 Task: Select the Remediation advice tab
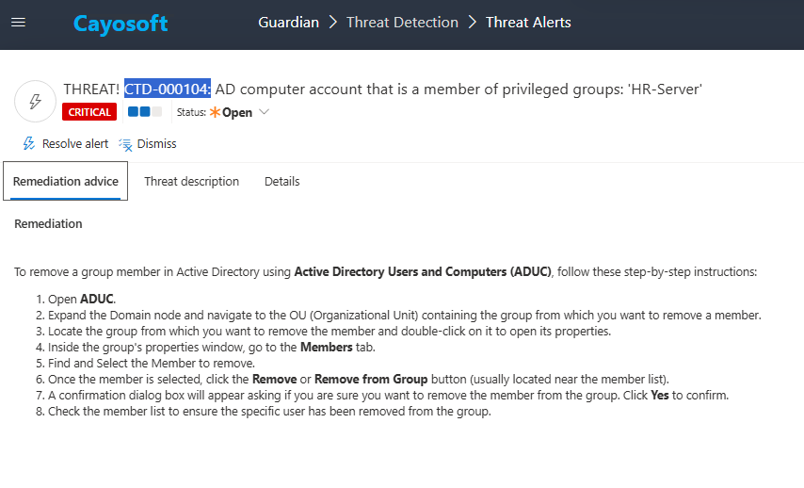click(66, 182)
